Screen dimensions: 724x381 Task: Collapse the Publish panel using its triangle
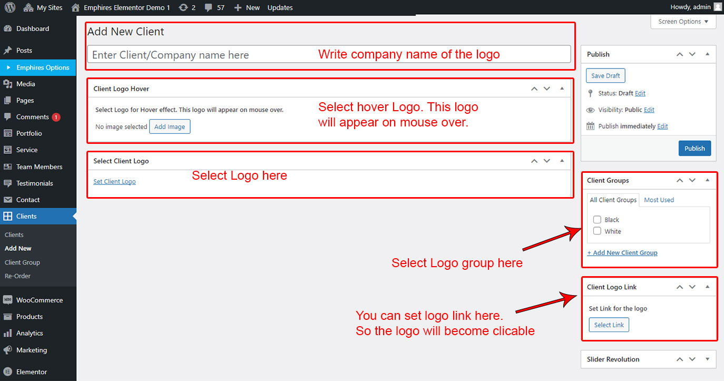[707, 54]
